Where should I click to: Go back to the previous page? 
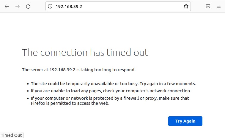coord(7,6)
